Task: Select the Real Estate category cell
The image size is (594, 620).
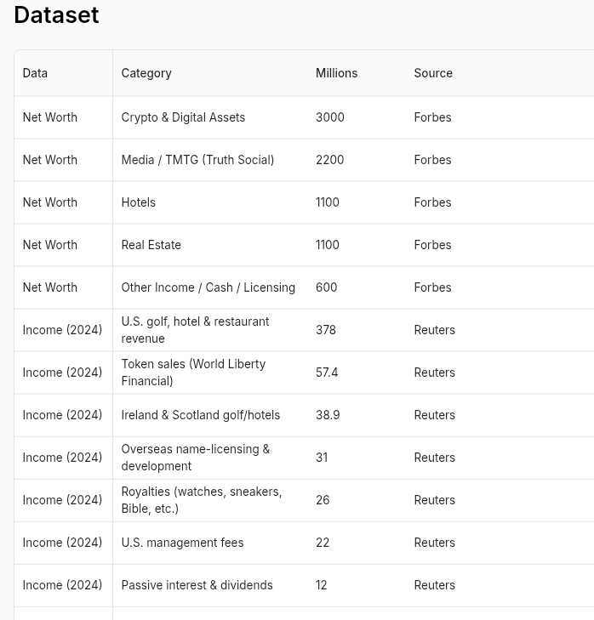Action: pyautogui.click(x=210, y=245)
